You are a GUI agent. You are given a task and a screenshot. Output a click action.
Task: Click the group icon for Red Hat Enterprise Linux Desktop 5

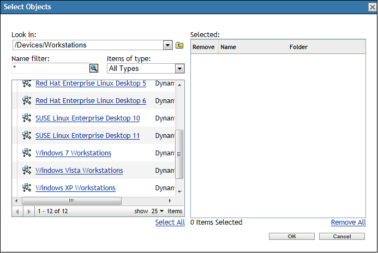coord(27,83)
